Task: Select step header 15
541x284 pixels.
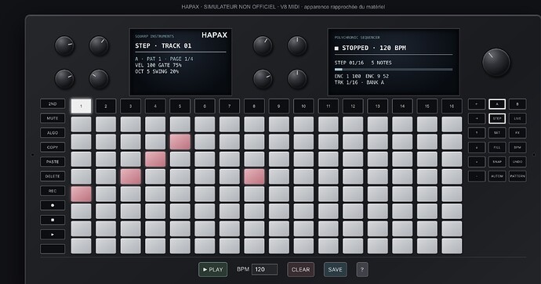Action: coord(427,106)
